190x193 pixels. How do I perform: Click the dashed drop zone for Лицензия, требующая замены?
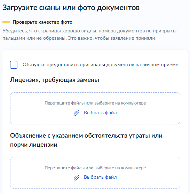tap(95, 108)
